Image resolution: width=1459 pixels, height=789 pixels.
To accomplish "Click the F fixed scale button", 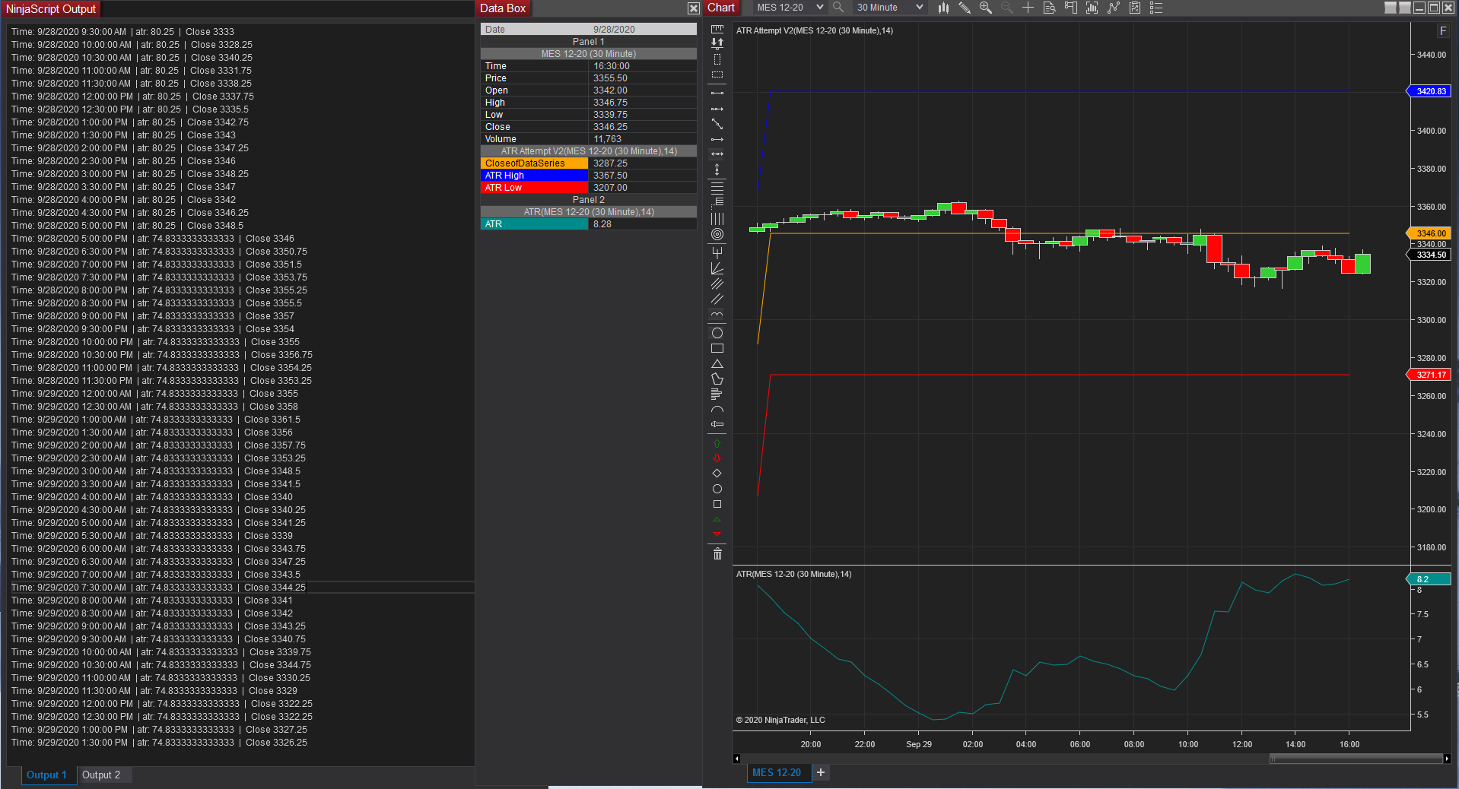I will [1443, 31].
